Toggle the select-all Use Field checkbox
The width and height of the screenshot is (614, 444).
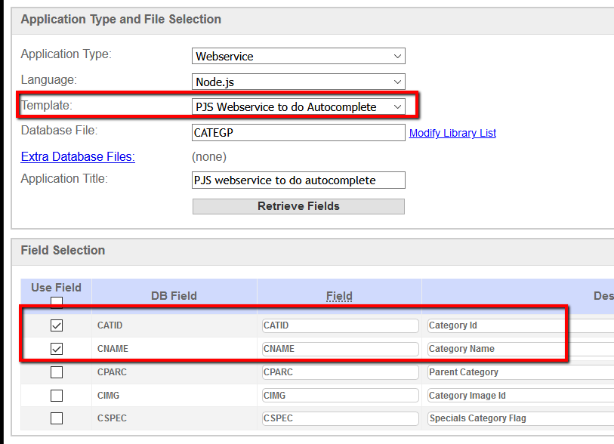(x=57, y=301)
